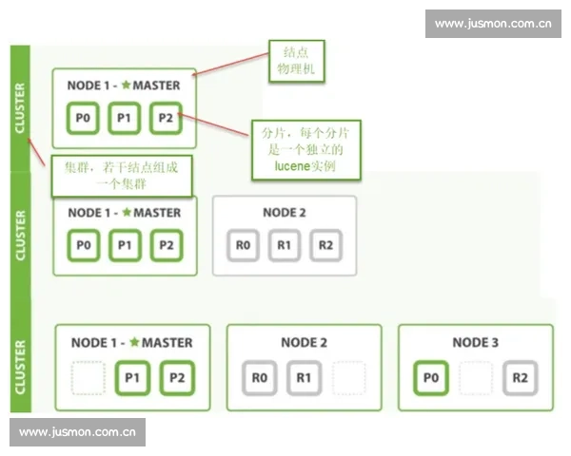Viewport: 571px width, 456px height.
Task: Open the www.jusmon.com.cn link at the bottom left
Action: tap(79, 432)
